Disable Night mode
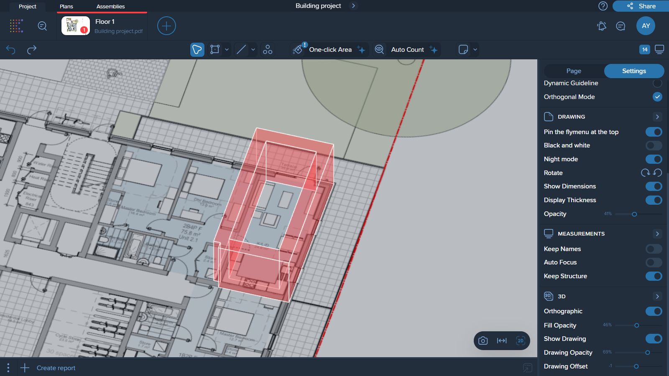 (x=654, y=159)
